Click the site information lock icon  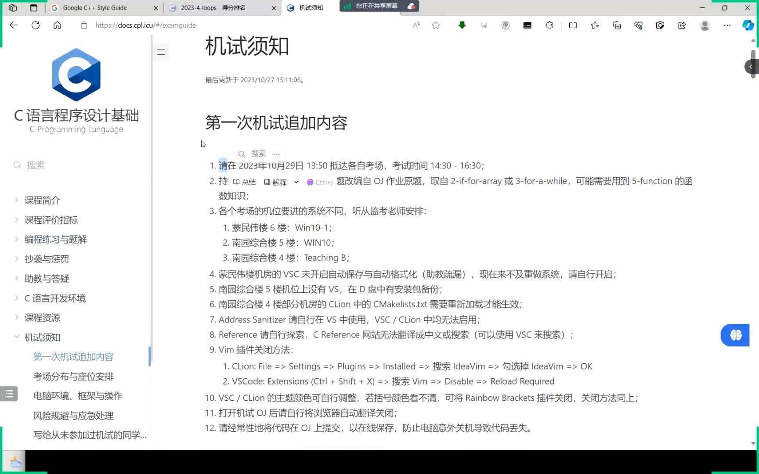point(84,25)
